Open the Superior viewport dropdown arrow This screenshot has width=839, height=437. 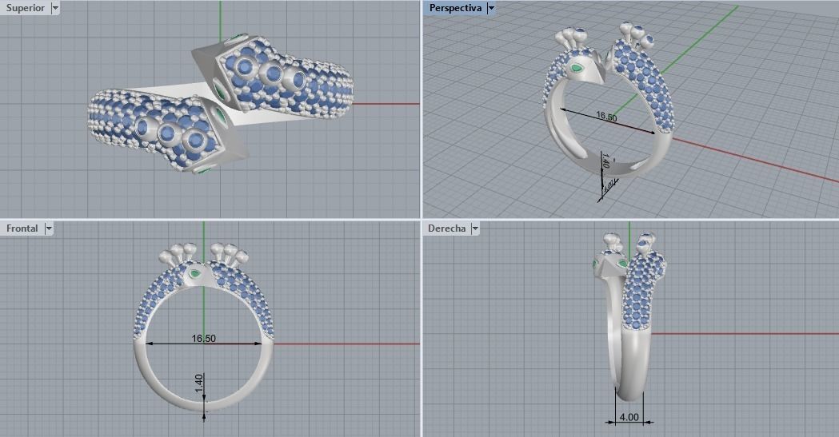coord(55,8)
